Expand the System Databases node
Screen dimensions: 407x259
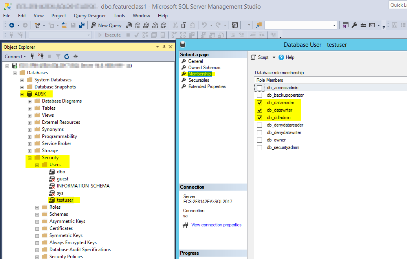click(22, 80)
